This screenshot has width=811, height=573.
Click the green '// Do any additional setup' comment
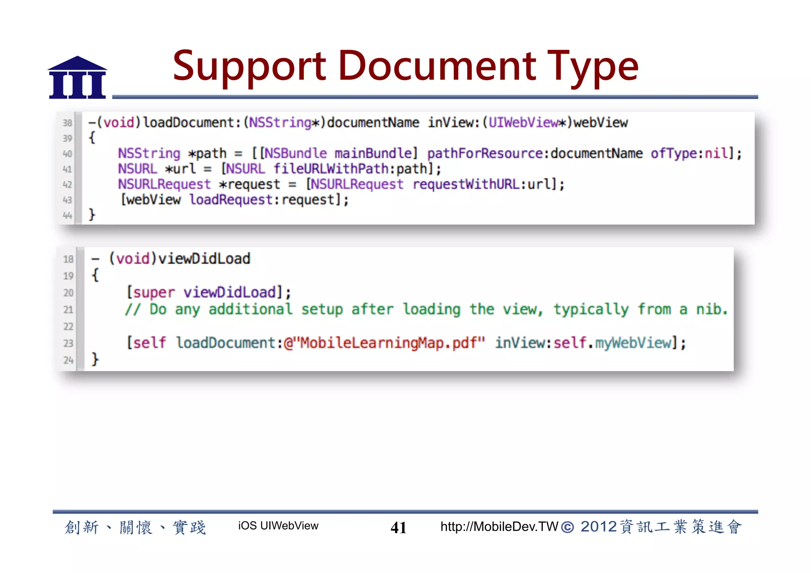[x=426, y=309]
